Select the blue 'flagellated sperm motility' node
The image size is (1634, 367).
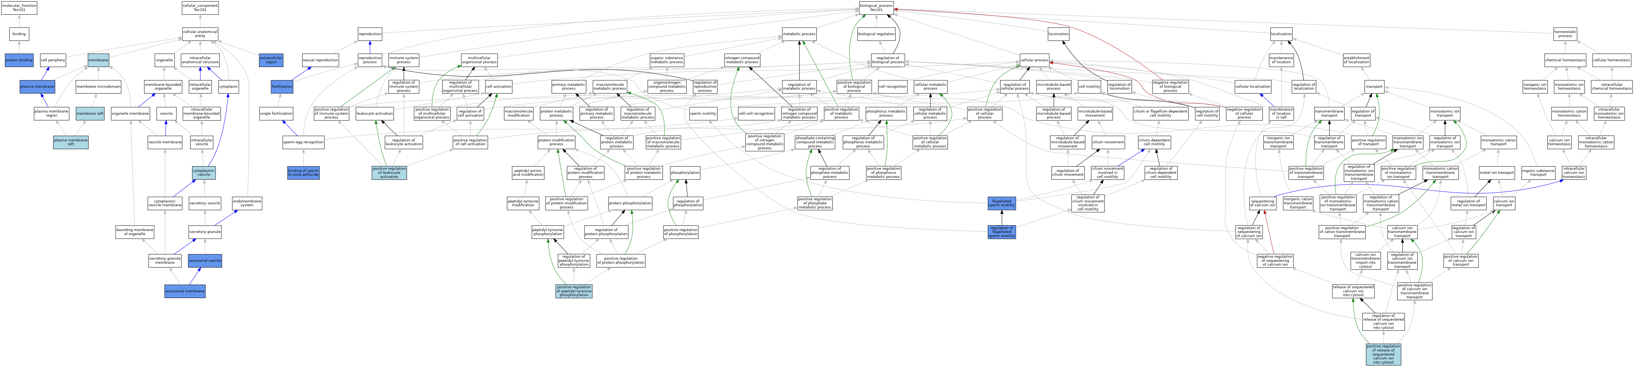click(1002, 204)
